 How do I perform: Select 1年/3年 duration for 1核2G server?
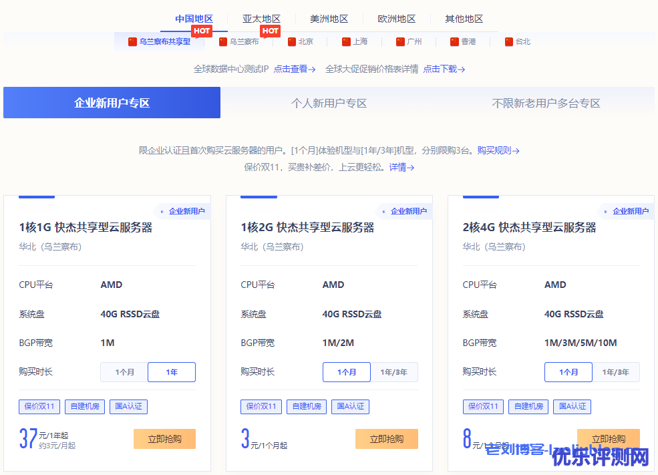(x=393, y=372)
